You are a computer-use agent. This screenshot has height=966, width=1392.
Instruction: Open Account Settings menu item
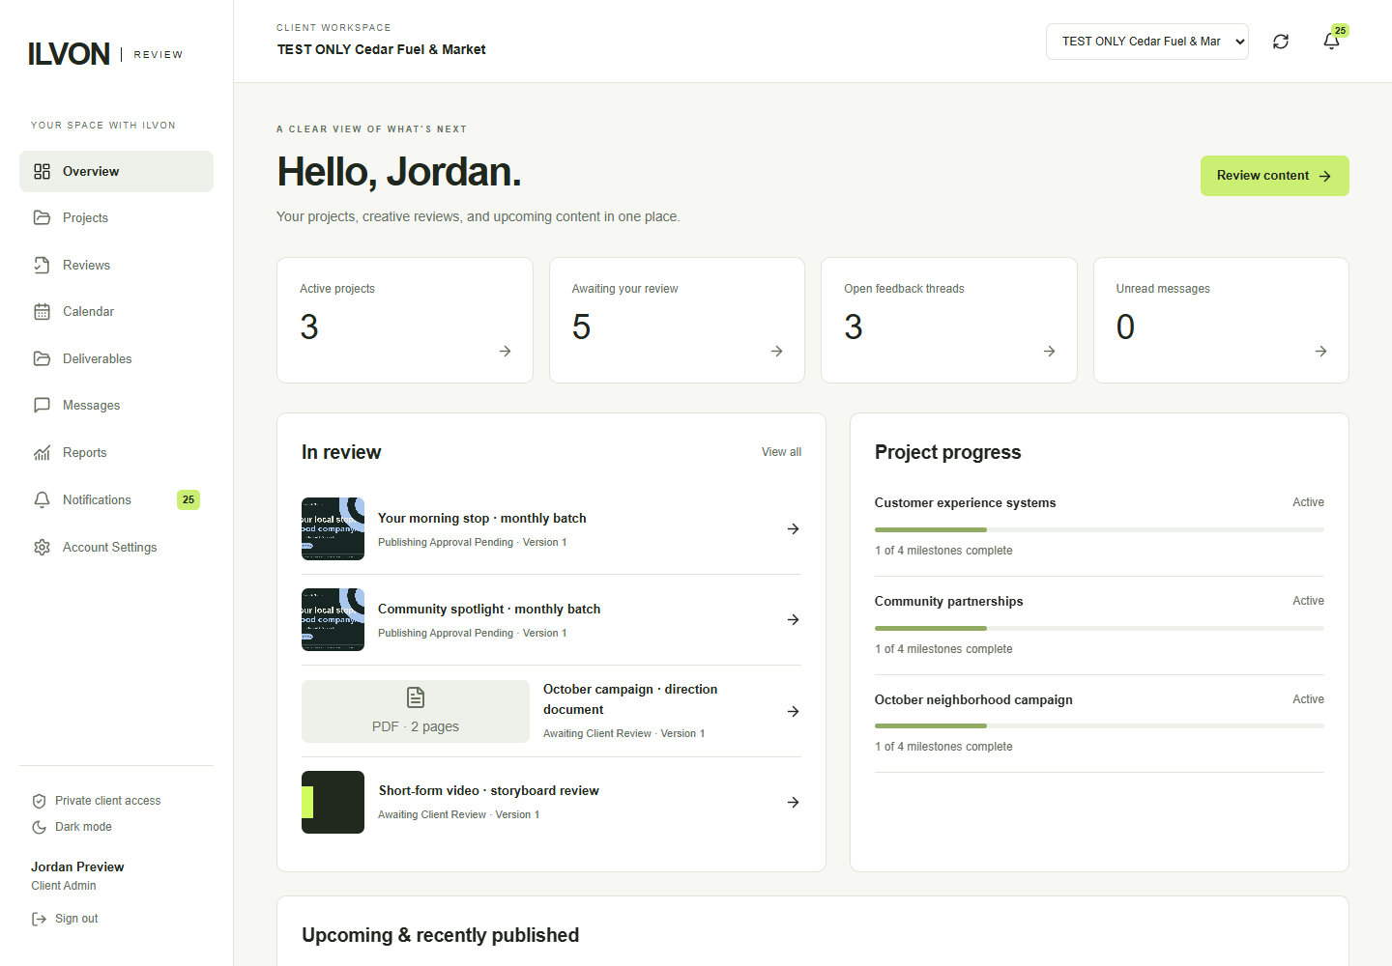pyautogui.click(x=116, y=547)
